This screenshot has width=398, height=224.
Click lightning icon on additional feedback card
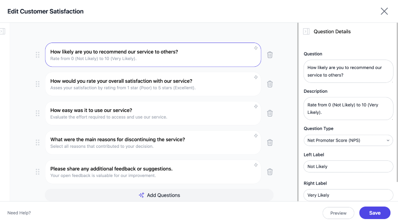pyautogui.click(x=256, y=165)
